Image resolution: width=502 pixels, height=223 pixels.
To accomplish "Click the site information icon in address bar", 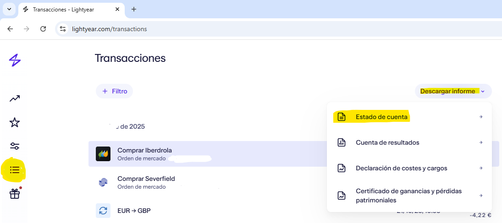I will 63,29.
